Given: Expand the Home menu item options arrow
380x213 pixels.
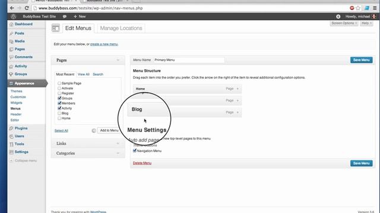Looking at the screenshot, I should (237, 89).
